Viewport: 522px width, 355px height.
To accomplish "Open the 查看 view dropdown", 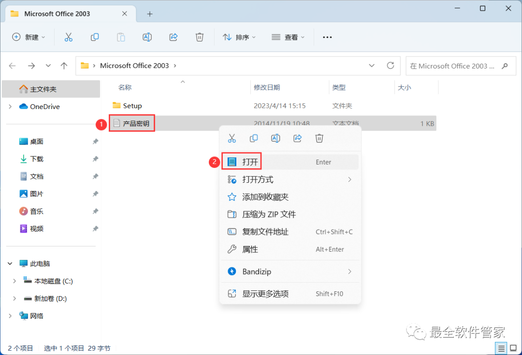I will tap(288, 37).
